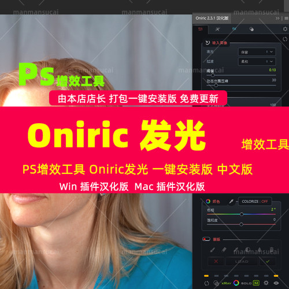Click reset icon below the settings gear
The image size is (289, 289).
pos(285,39)
